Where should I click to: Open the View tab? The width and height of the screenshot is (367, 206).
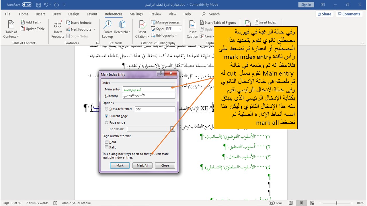173,14
